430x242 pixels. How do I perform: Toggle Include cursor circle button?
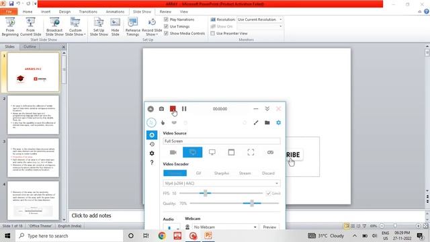[x=151, y=122]
